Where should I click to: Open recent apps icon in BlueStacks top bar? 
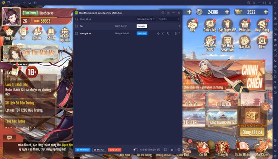point(35,3)
